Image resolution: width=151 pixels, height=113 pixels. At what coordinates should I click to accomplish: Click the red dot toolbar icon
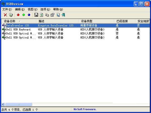coord(18,15)
